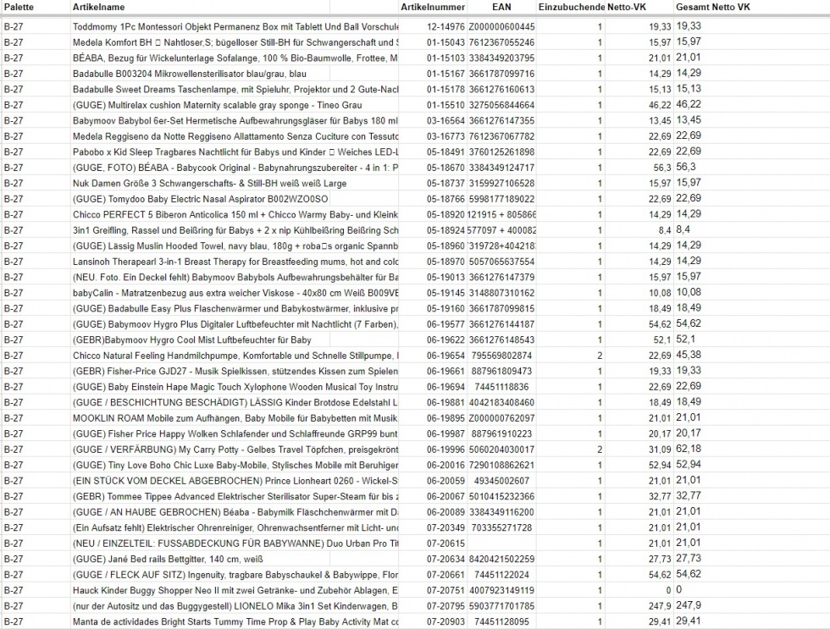
Task: Select the Béaba Babymilk Fläschchenwärmer cell
Action: pyautogui.click(x=235, y=512)
